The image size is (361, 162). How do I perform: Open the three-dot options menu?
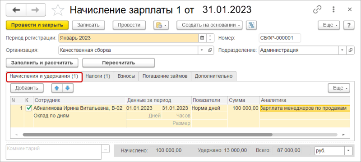click(333, 9)
